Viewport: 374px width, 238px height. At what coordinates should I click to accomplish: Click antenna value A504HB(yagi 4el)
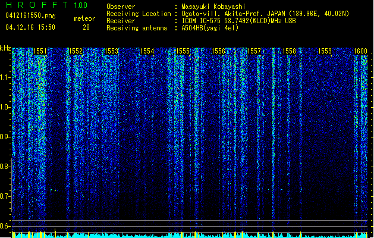pyautogui.click(x=210, y=28)
